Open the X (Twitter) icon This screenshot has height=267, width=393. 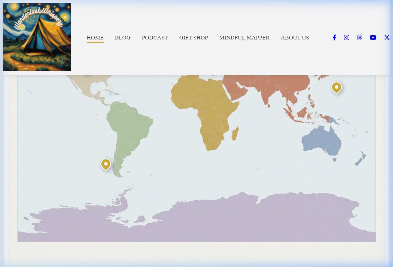click(386, 38)
